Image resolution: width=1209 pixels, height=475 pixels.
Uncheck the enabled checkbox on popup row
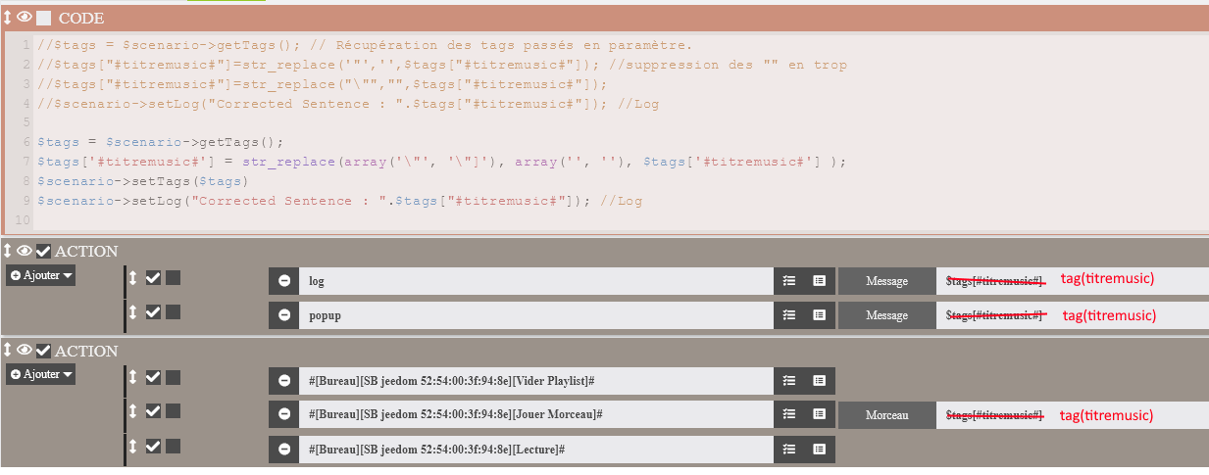[x=153, y=312]
